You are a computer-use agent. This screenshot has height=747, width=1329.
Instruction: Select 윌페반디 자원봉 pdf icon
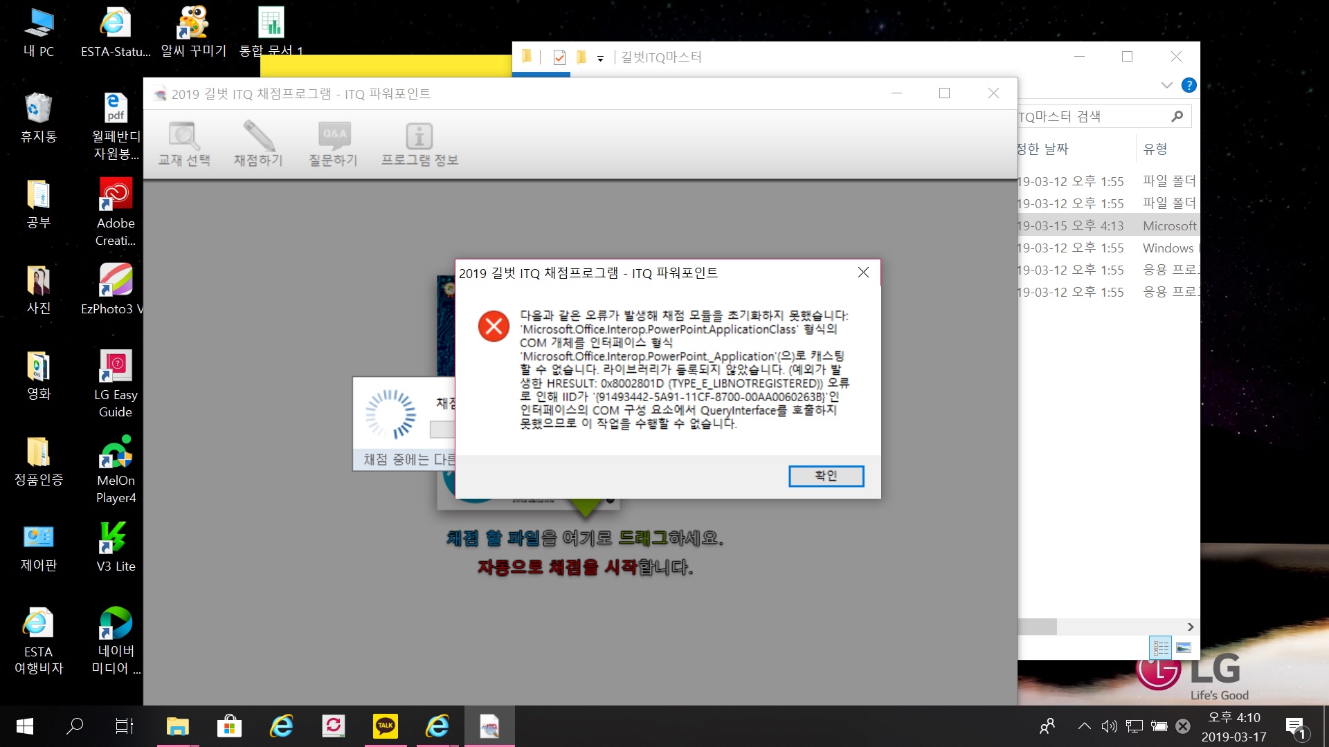coord(116,126)
